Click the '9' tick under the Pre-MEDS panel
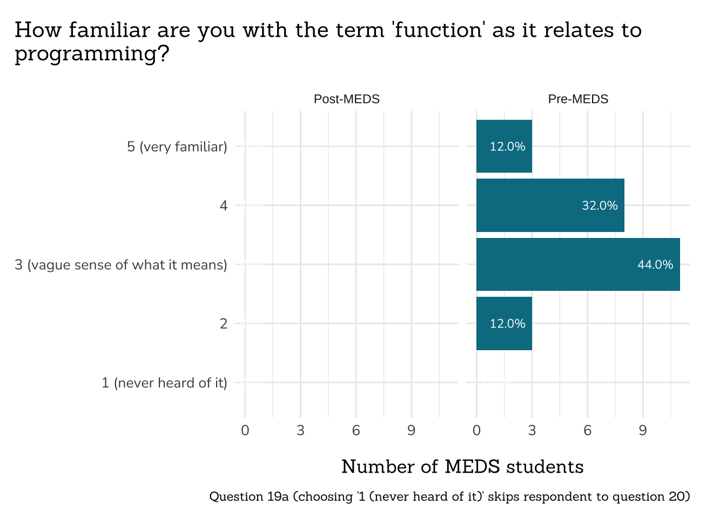 click(643, 431)
